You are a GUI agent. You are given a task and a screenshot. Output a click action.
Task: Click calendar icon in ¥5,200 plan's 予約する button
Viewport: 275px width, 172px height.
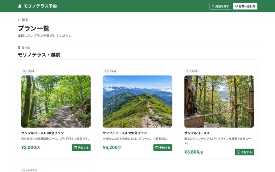tap(157, 148)
